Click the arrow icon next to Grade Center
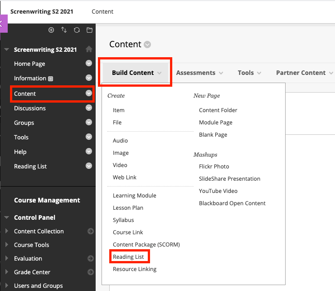The image size is (335, 291). tap(91, 272)
